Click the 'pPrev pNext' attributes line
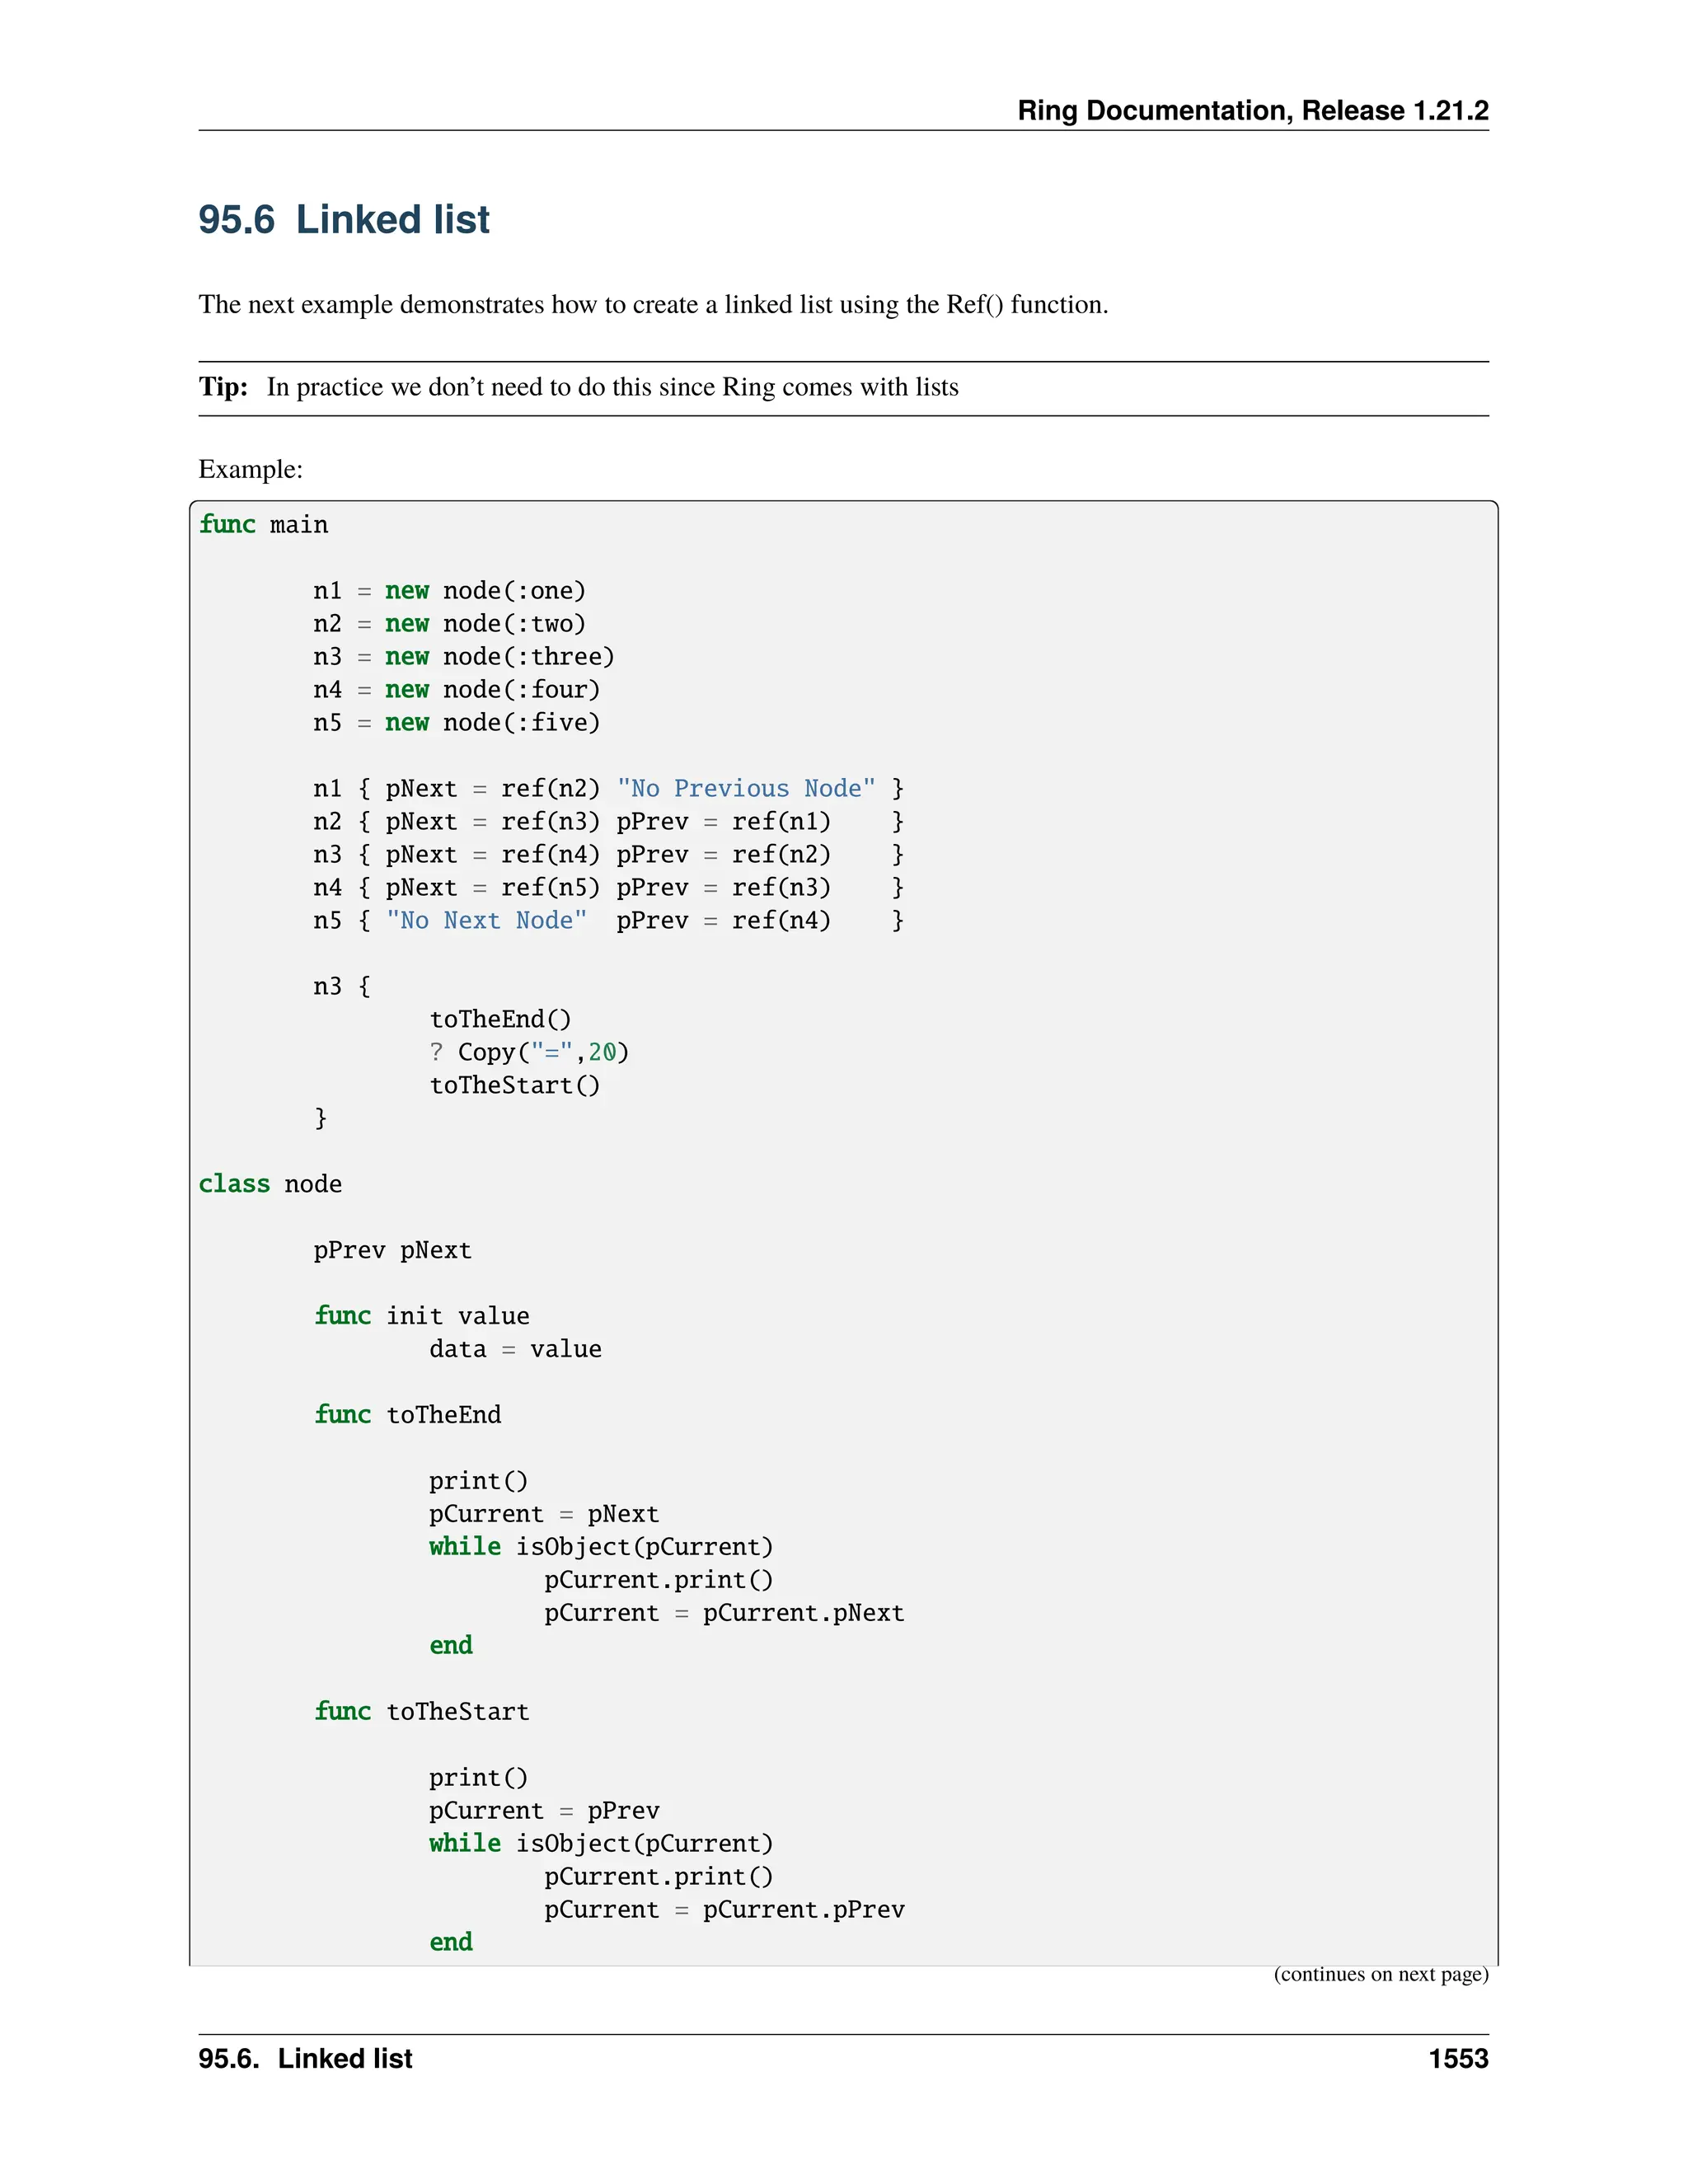The width and height of the screenshot is (1688, 2184). coord(392,1250)
